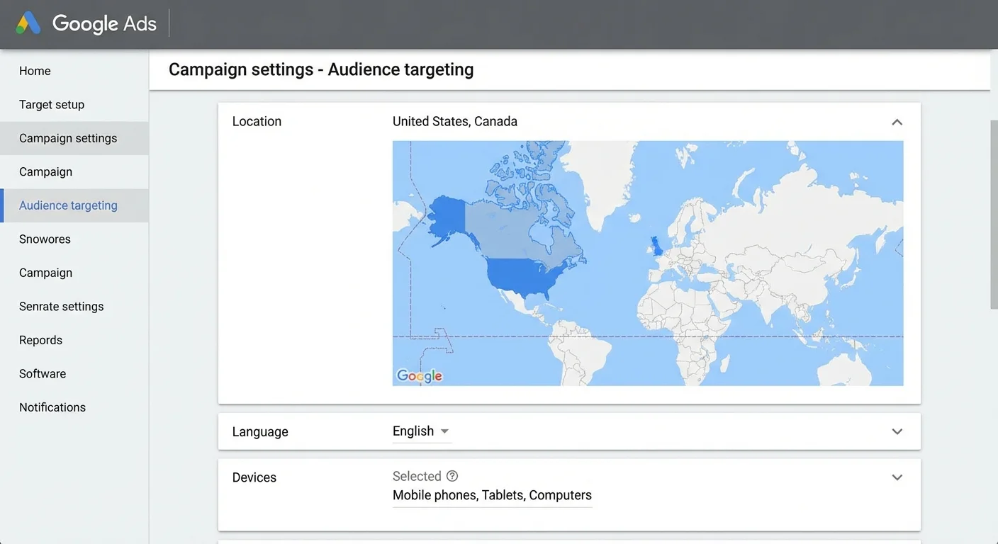This screenshot has height=544, width=998.
Task: Click highlighted United Kingdom on the map
Action: pos(656,246)
